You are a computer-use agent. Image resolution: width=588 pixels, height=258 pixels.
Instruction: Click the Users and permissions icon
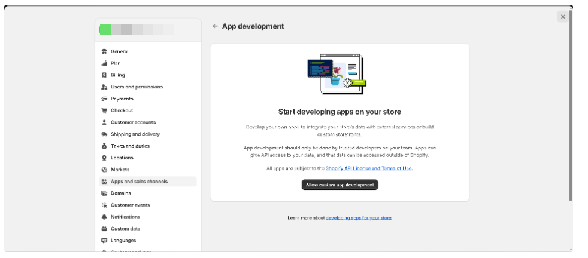pos(104,87)
